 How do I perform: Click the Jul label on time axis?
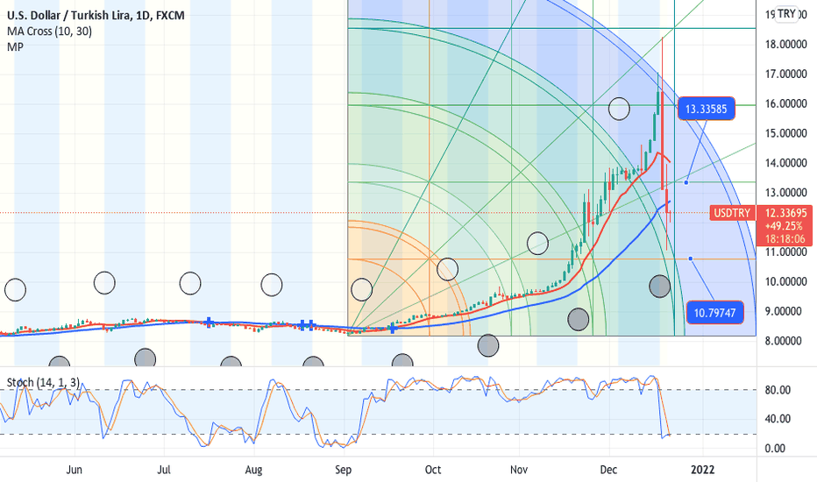(x=164, y=470)
